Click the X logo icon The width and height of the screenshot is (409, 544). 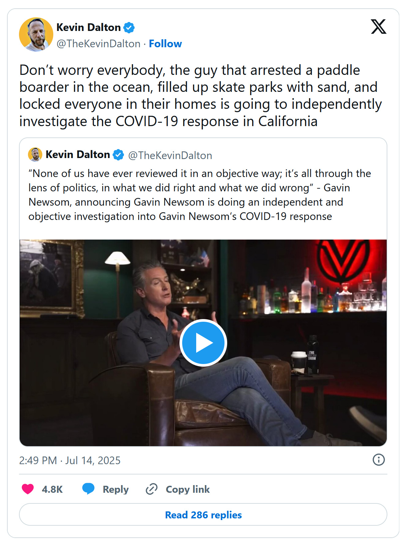click(378, 27)
